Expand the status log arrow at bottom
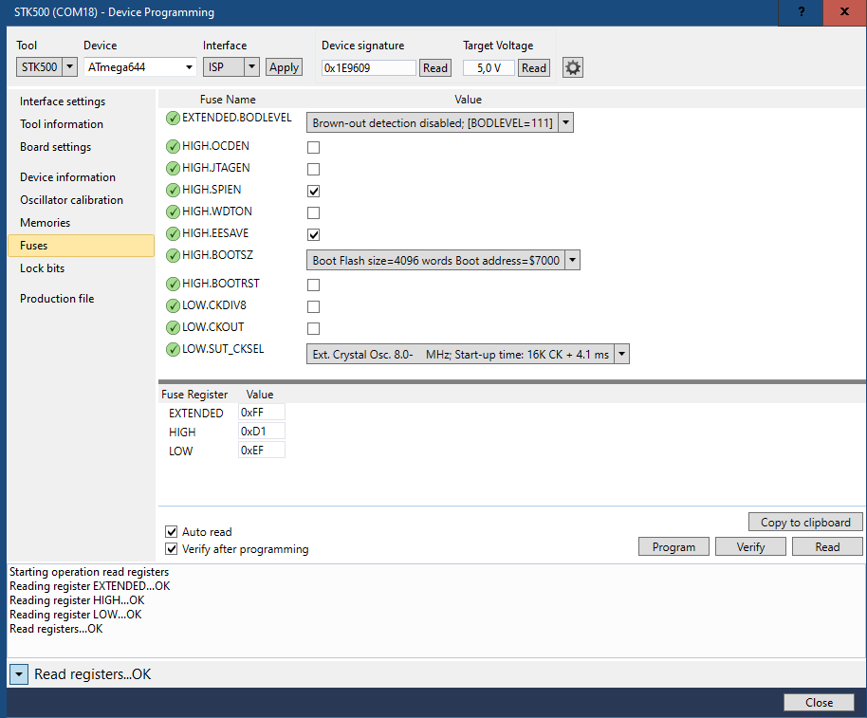Screen dimensions: 867x718 click(x=19, y=674)
